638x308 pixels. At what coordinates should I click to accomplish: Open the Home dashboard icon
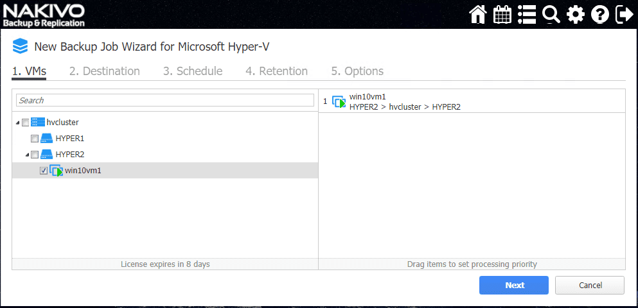[478, 15]
